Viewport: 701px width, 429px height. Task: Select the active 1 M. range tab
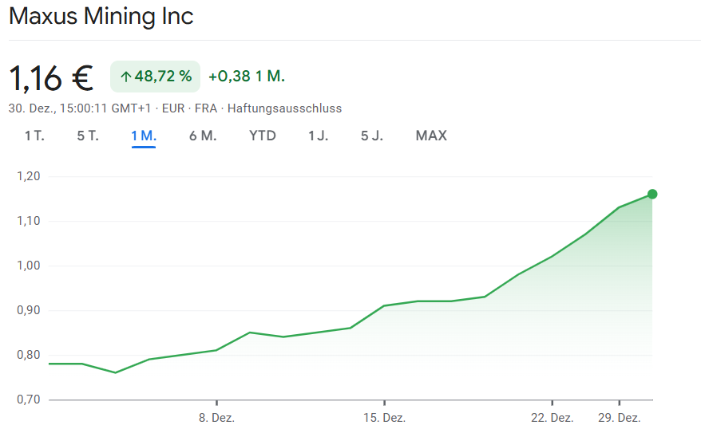point(144,136)
